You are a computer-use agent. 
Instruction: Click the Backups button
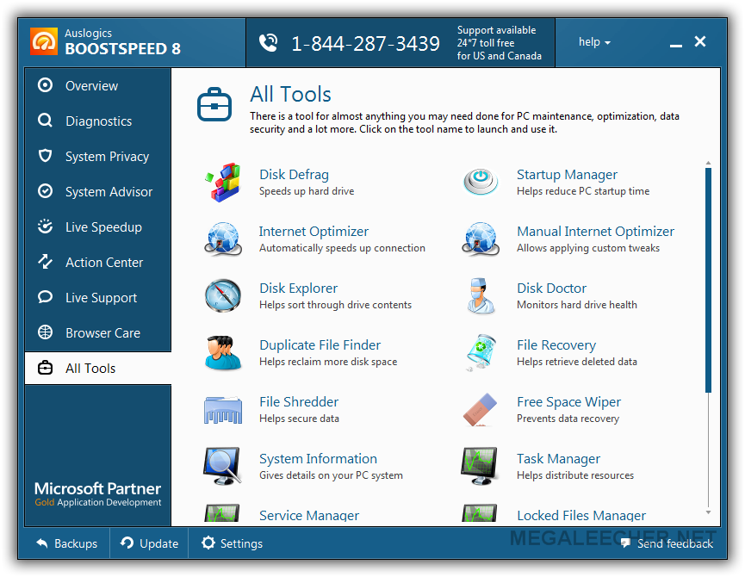66,543
